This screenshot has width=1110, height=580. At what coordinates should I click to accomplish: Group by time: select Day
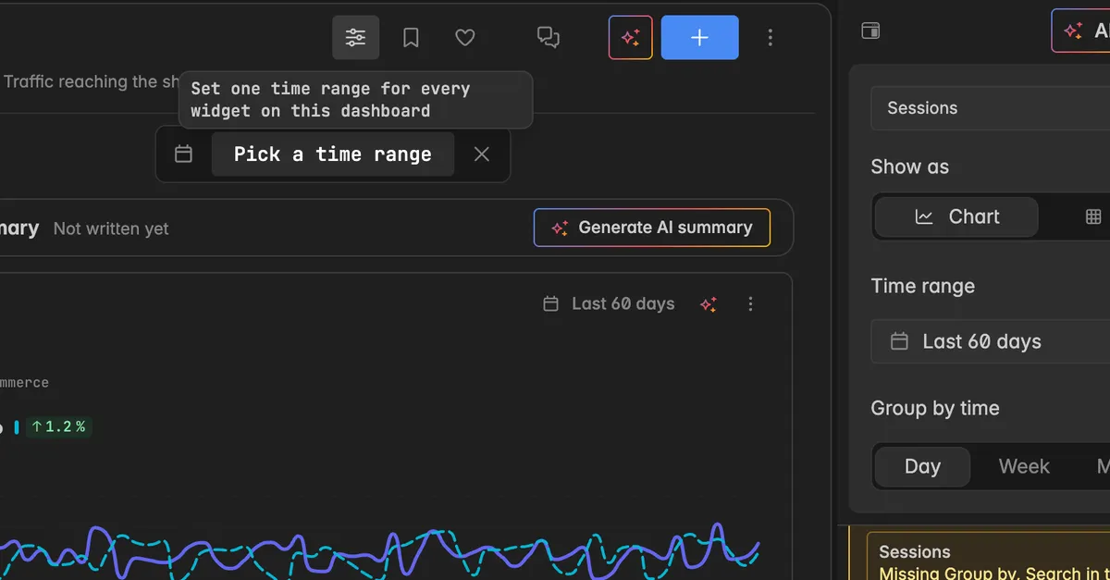[x=922, y=467]
